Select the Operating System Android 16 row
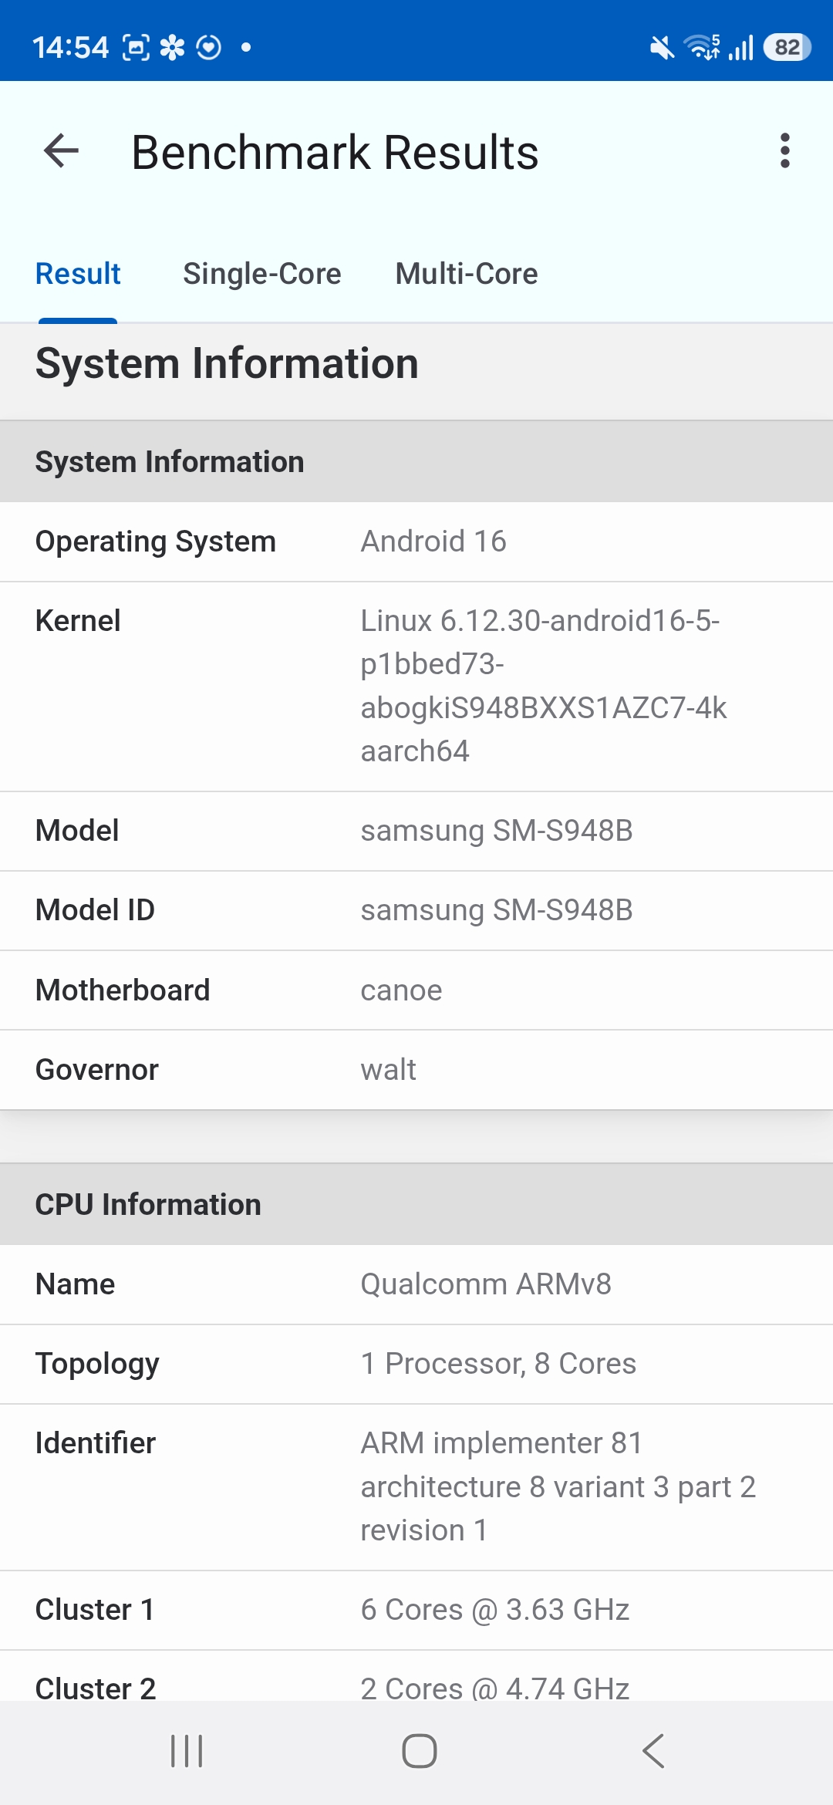 click(416, 541)
